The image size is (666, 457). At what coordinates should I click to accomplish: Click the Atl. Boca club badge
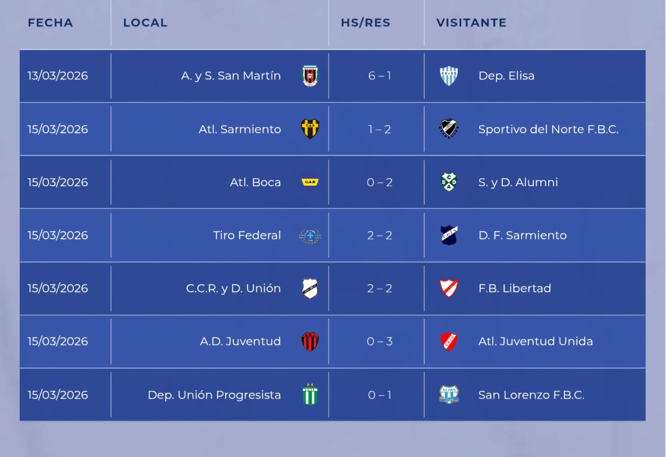[x=310, y=182]
